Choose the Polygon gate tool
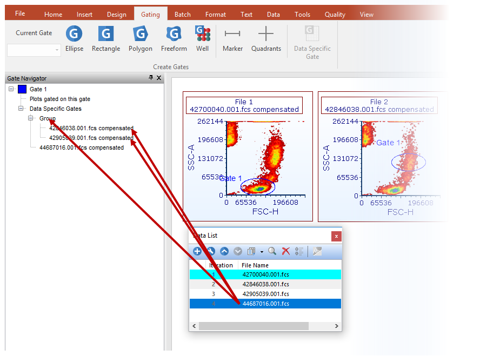 point(140,39)
